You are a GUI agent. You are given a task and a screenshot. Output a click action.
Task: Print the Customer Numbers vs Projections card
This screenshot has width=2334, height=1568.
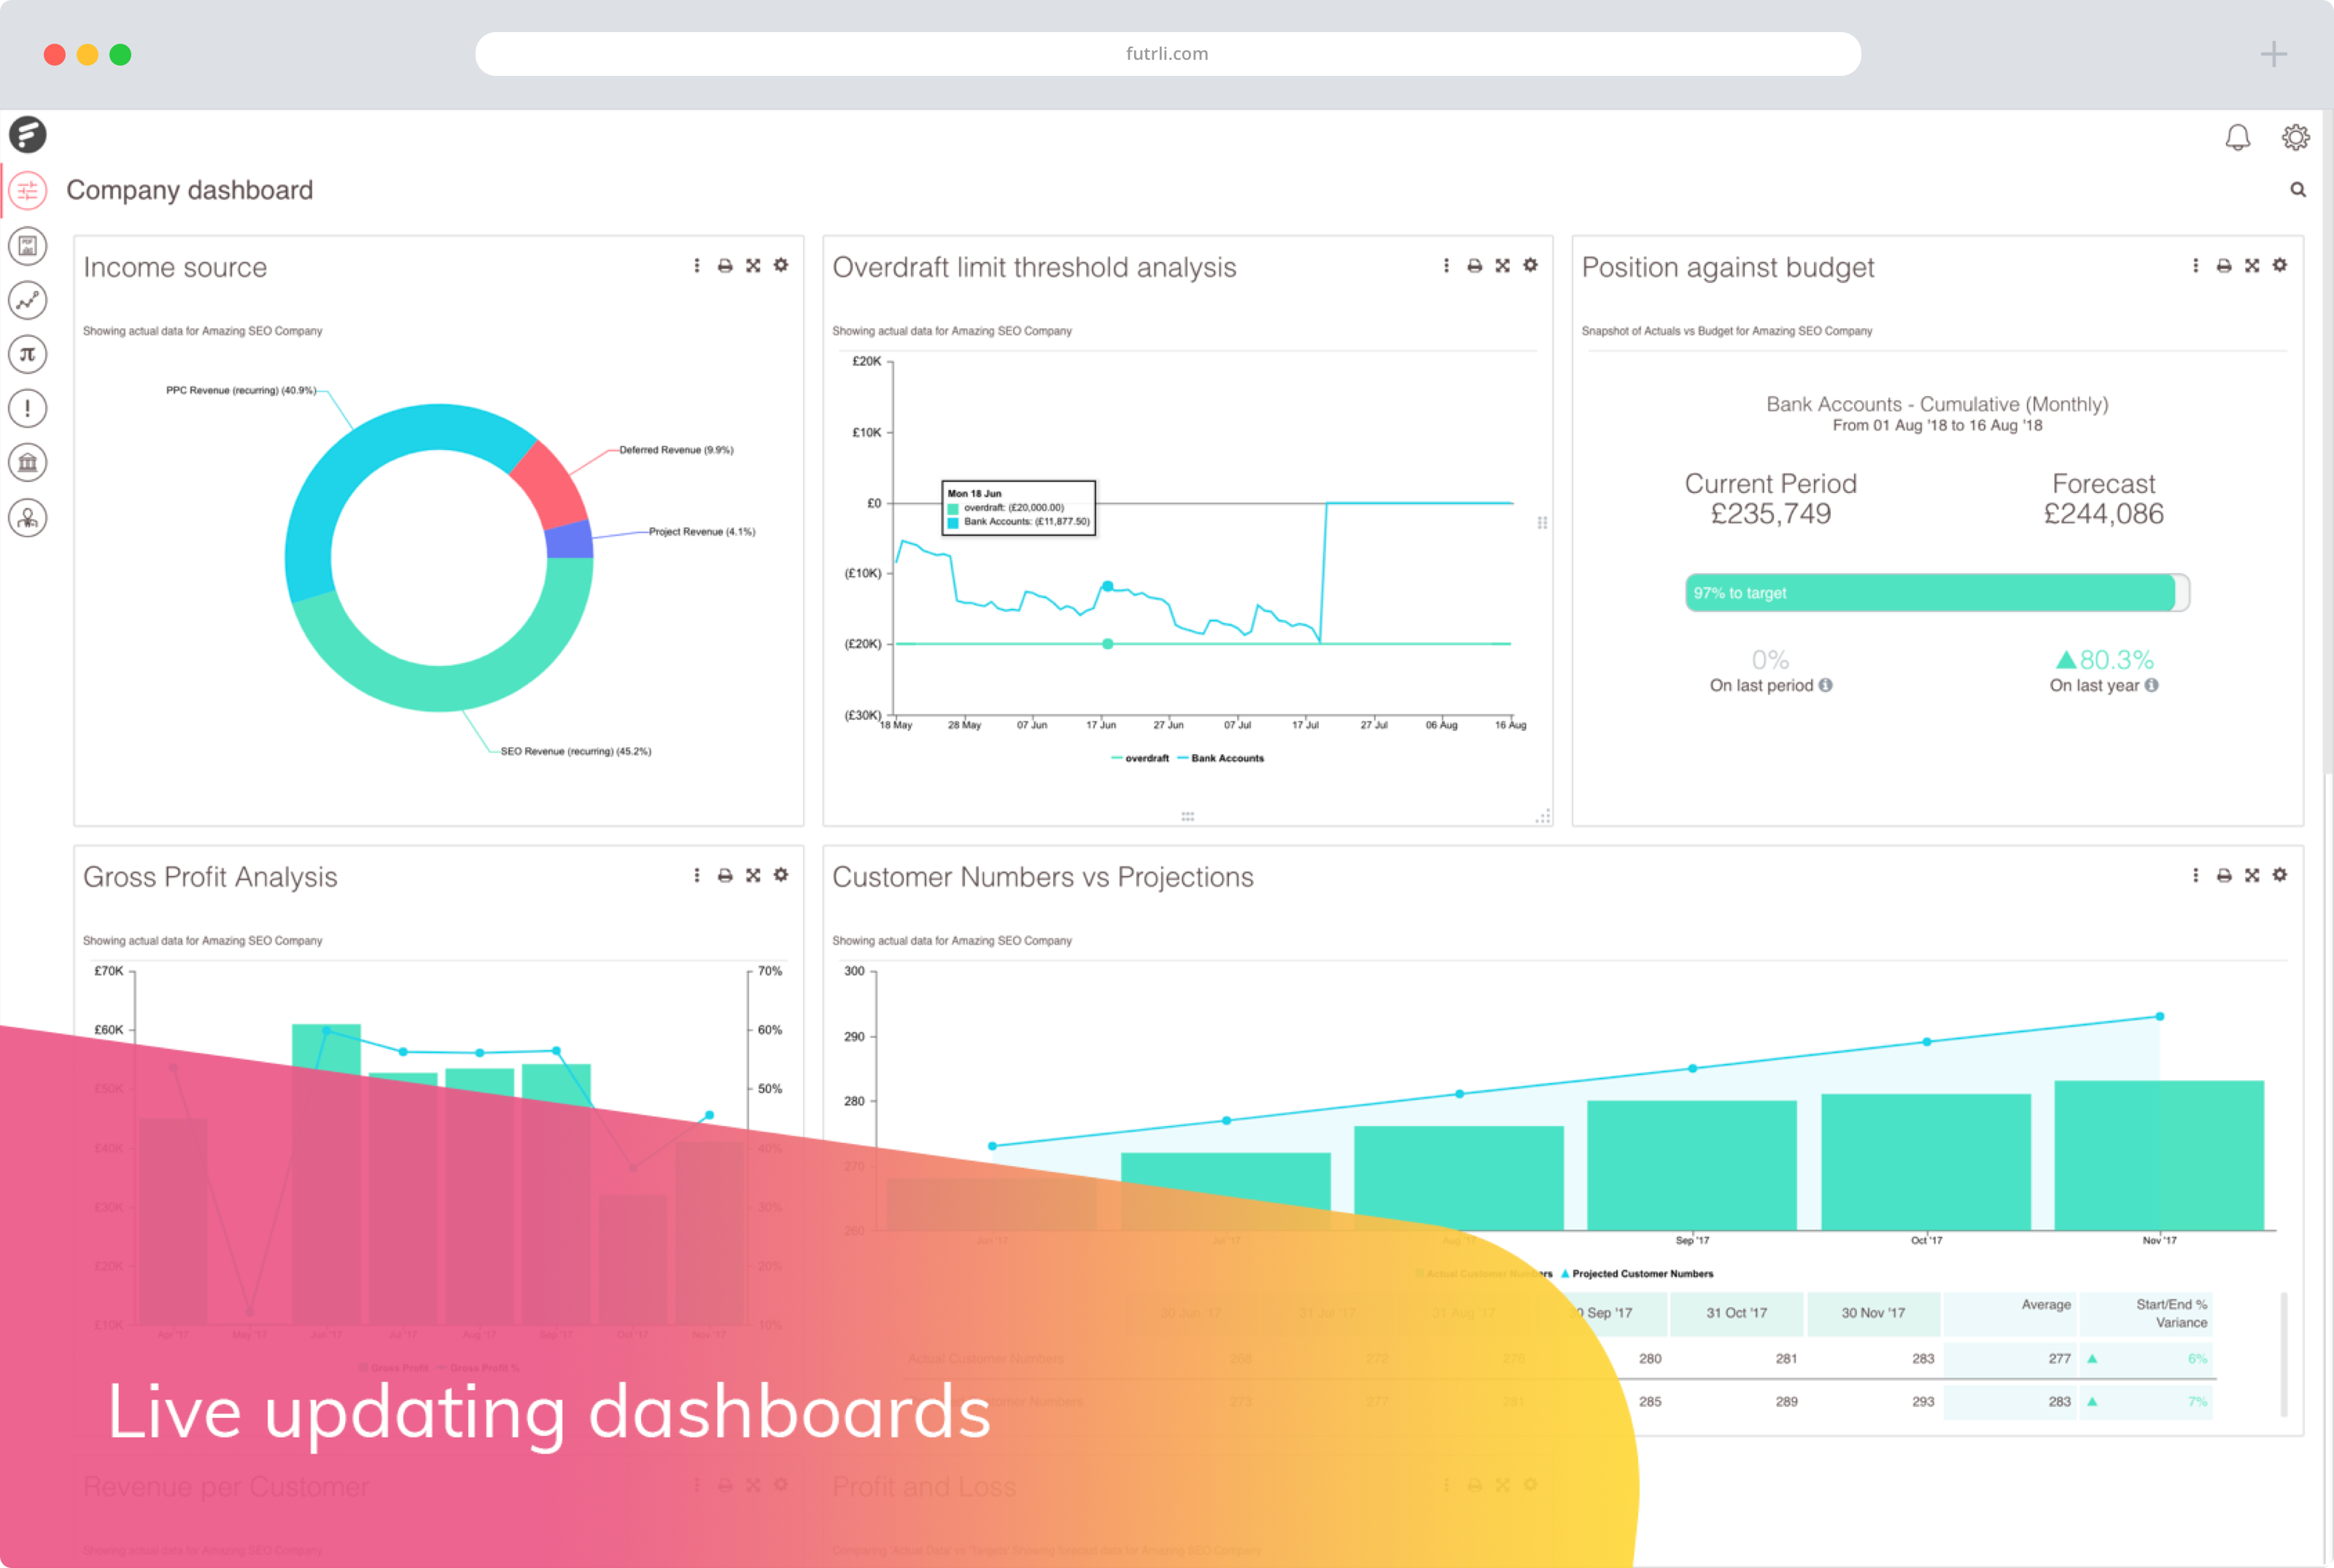point(2224,875)
